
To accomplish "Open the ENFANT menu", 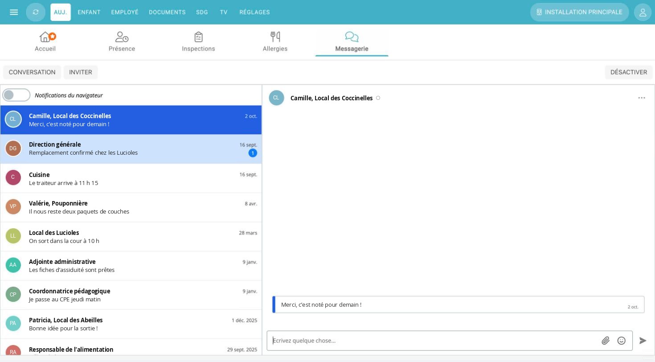I will point(89,12).
